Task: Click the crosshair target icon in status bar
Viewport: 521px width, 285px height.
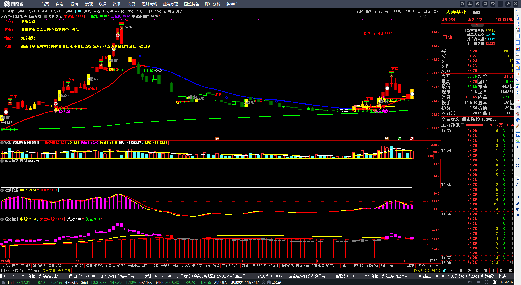Action: point(487,282)
